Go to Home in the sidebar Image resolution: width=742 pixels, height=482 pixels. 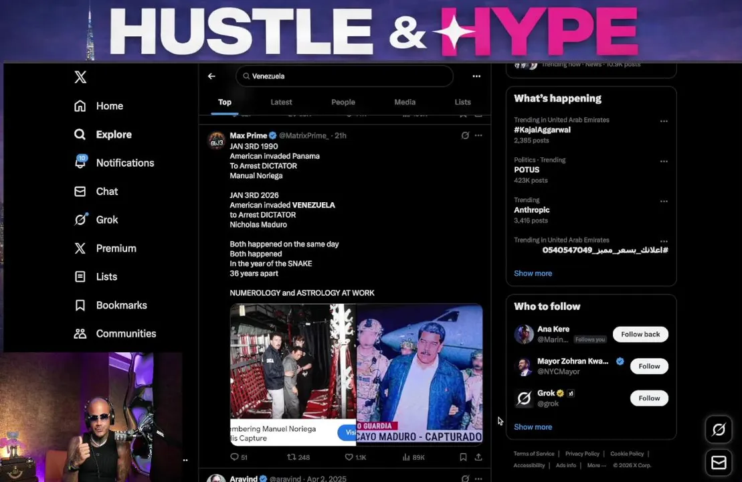coord(98,106)
